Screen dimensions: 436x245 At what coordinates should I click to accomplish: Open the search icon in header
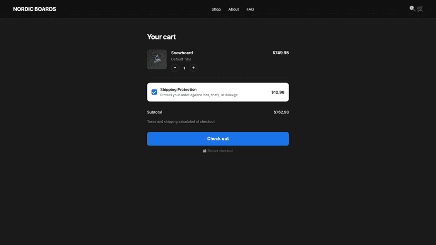412,8
